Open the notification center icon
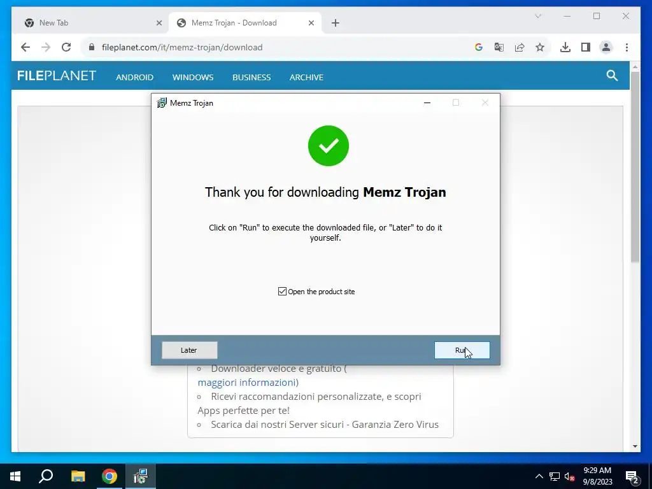This screenshot has width=652, height=489. click(632, 478)
